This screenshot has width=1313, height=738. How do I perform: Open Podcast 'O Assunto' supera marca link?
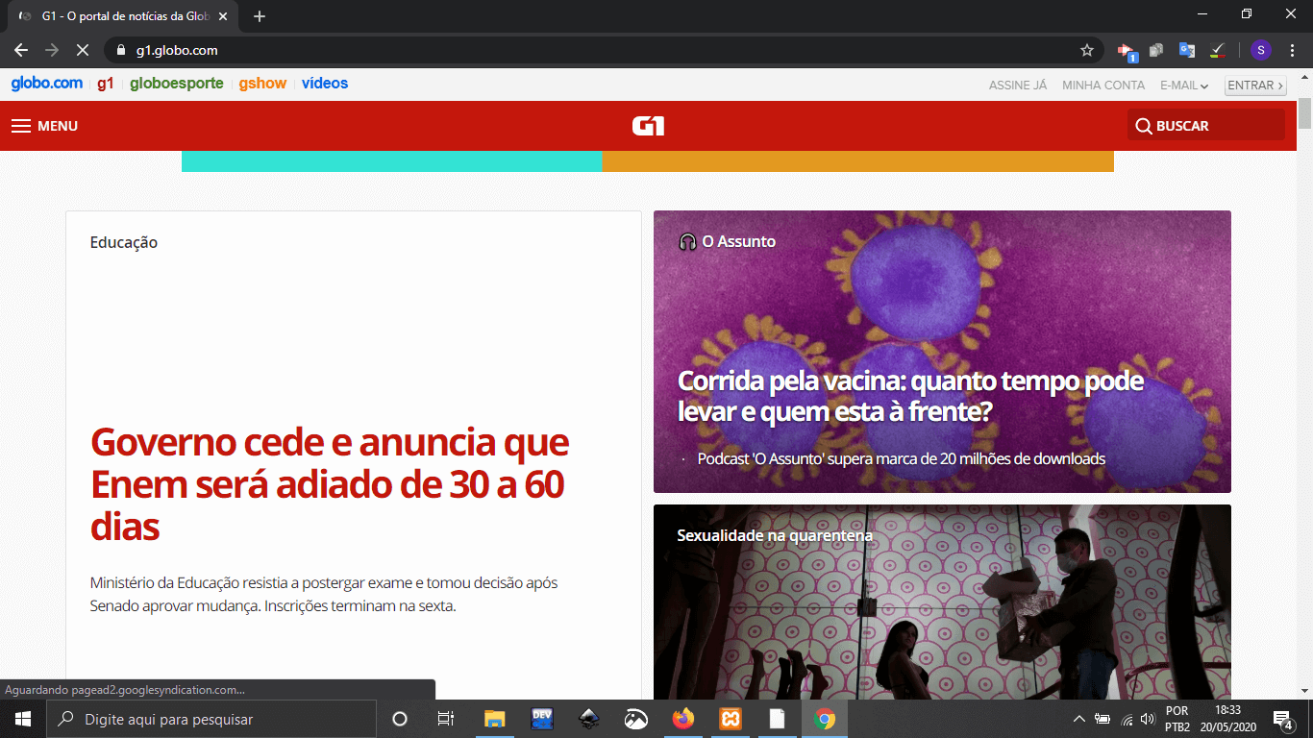pos(902,459)
